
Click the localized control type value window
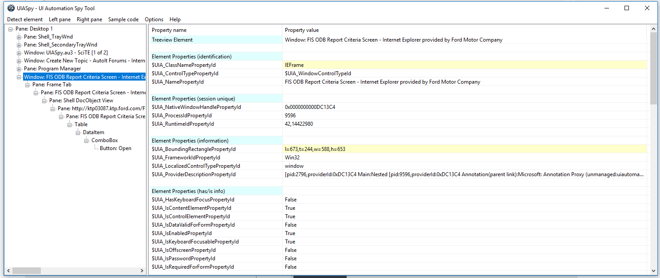click(294, 166)
